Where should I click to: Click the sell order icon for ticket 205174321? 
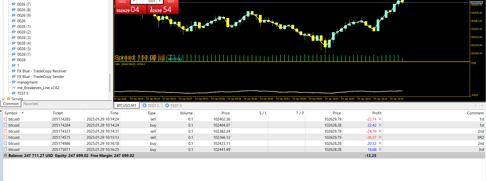[6, 131]
